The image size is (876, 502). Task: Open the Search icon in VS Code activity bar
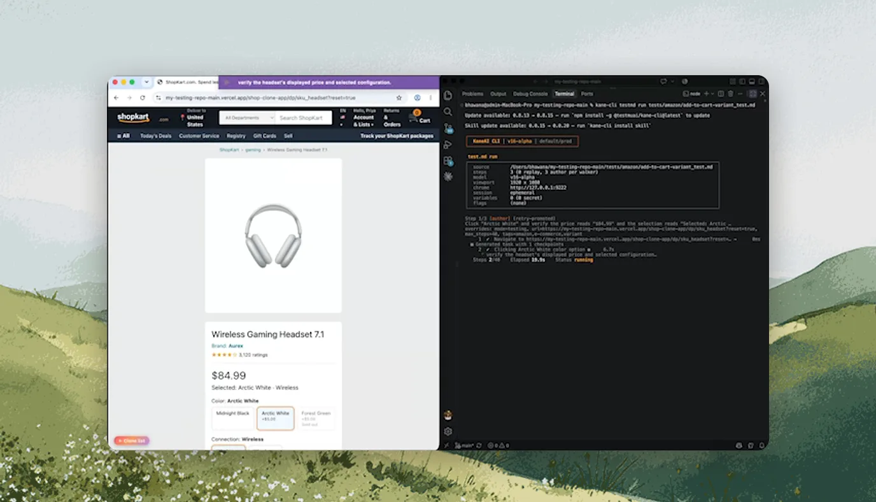point(448,111)
